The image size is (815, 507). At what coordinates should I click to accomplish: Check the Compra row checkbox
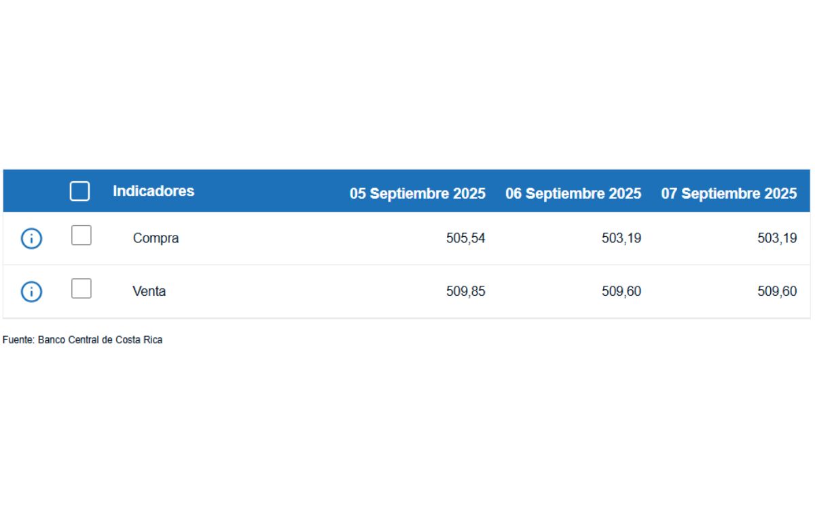point(81,236)
